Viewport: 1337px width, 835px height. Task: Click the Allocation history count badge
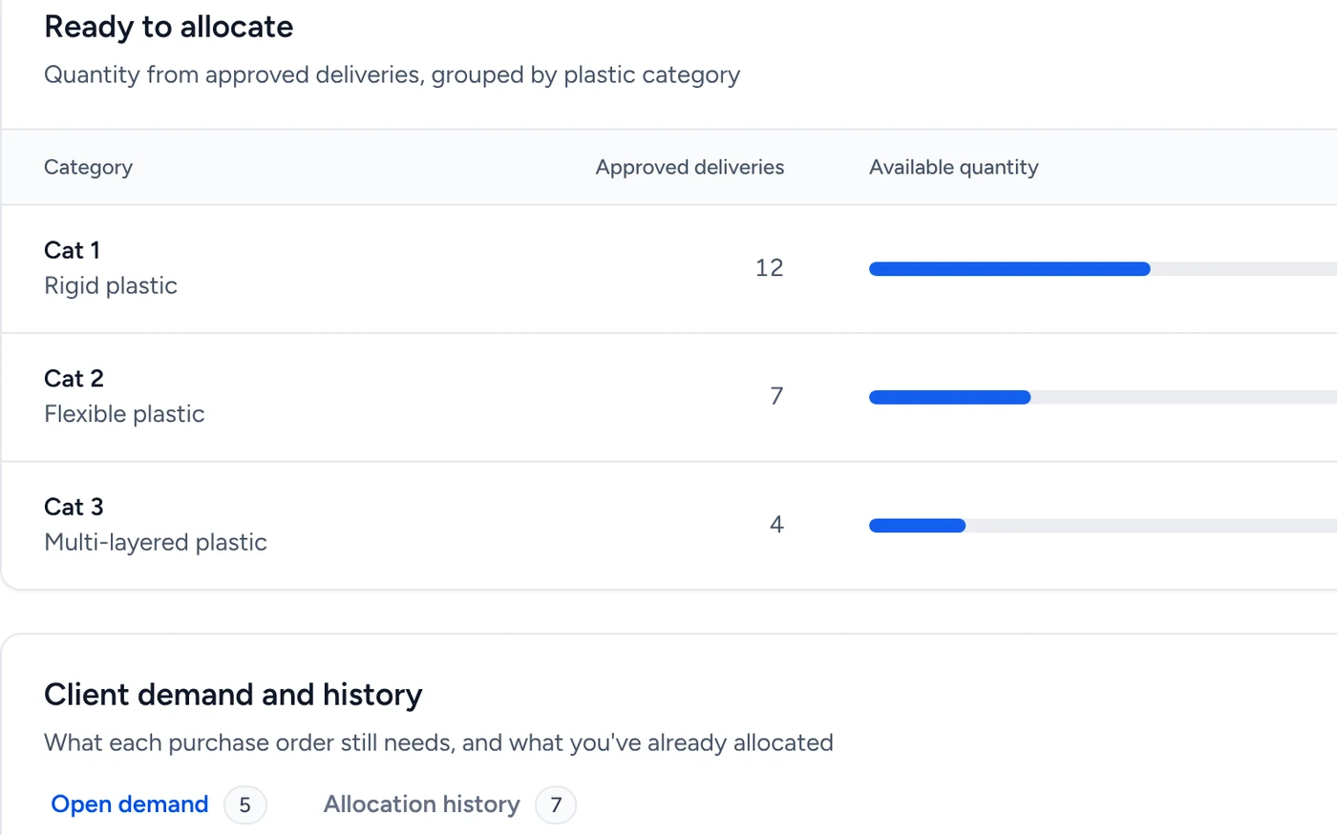(x=556, y=805)
